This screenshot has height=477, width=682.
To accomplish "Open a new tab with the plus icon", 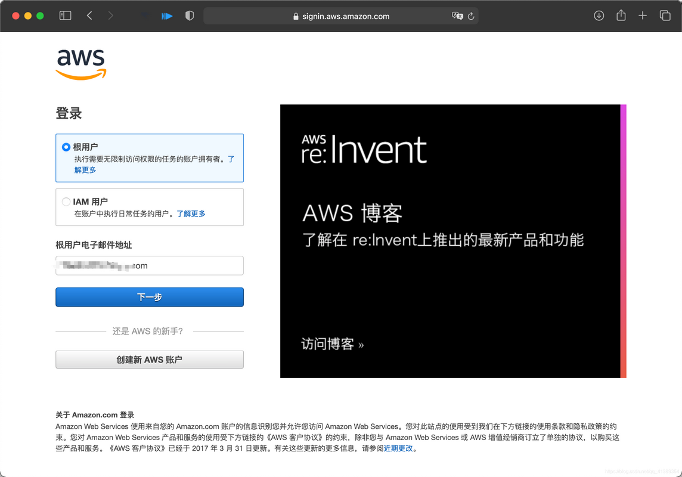I will tap(643, 16).
